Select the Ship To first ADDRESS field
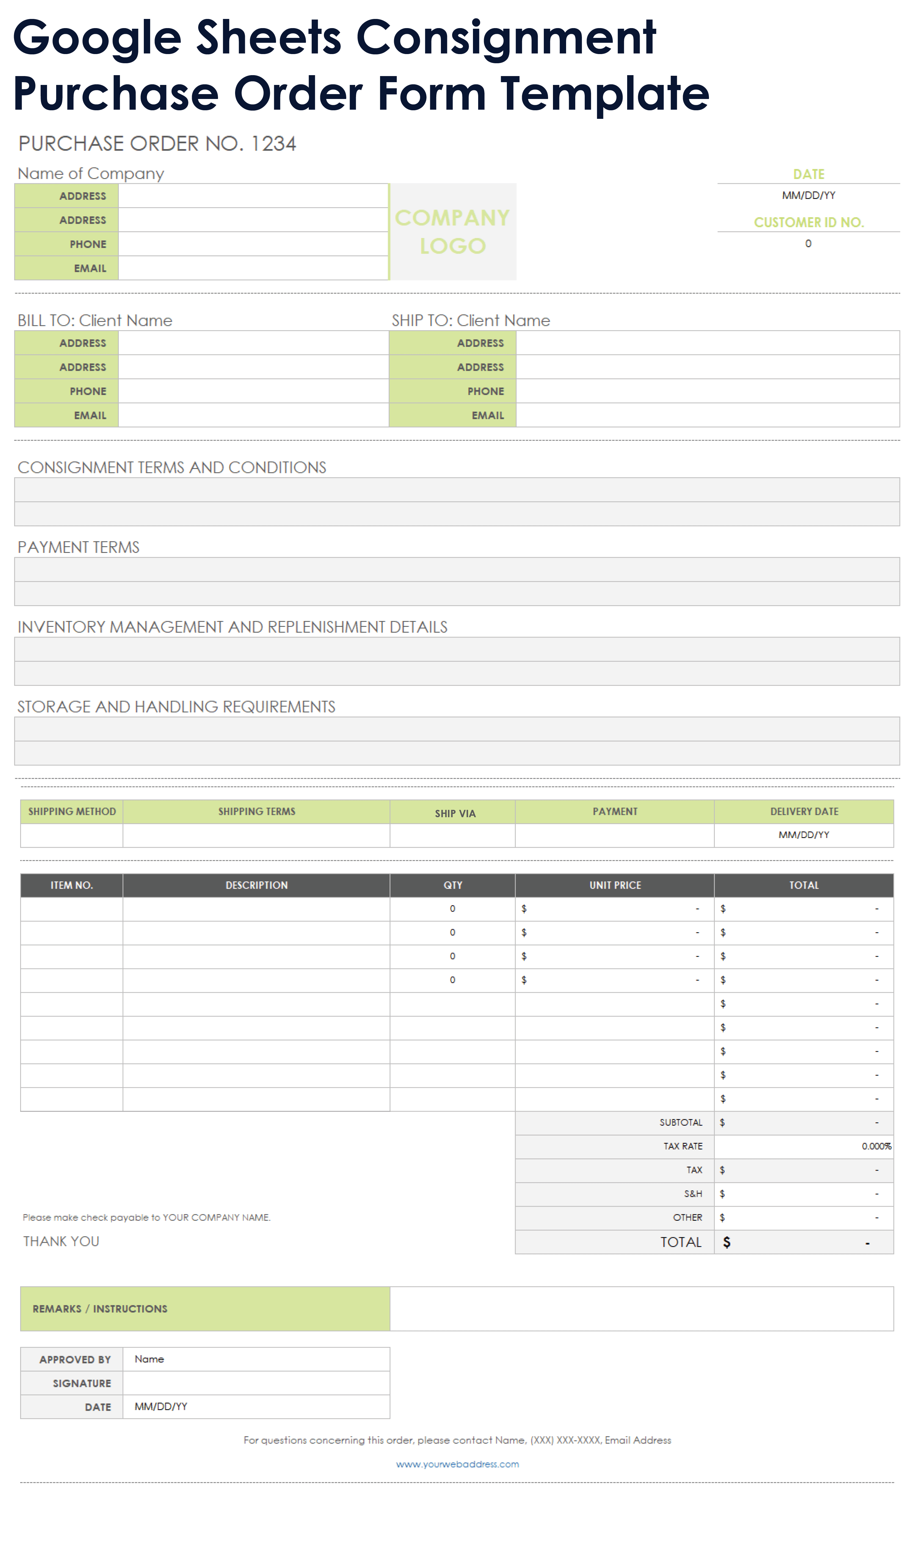The width and height of the screenshot is (916, 1558). [707, 343]
